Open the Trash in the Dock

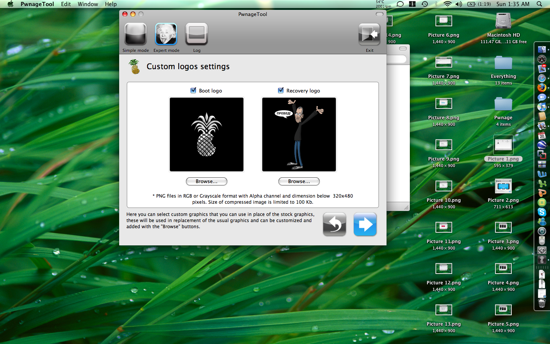pyautogui.click(x=542, y=303)
